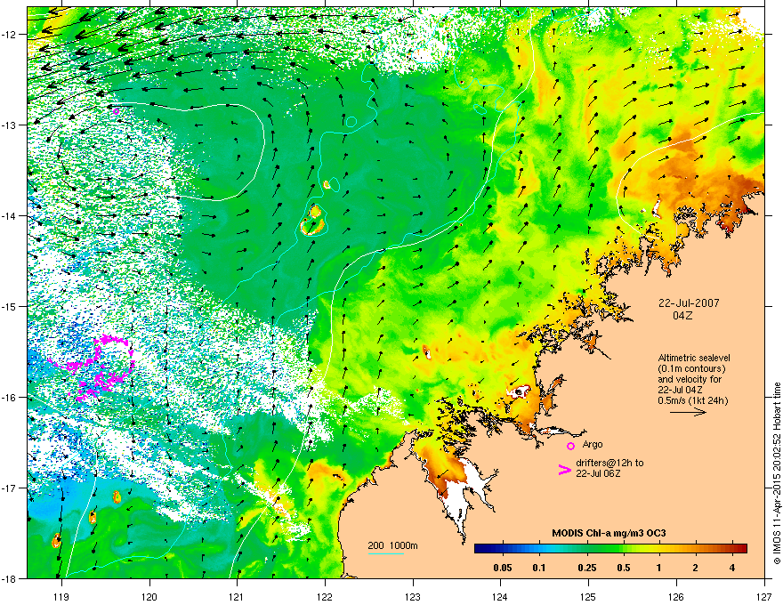Click the 122 longitude axis label
This screenshot has height=605, width=783.
(x=325, y=596)
